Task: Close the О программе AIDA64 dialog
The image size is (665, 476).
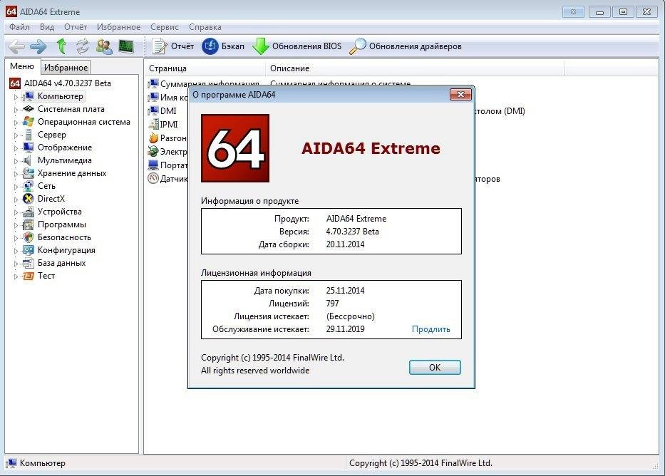Action: coord(460,94)
